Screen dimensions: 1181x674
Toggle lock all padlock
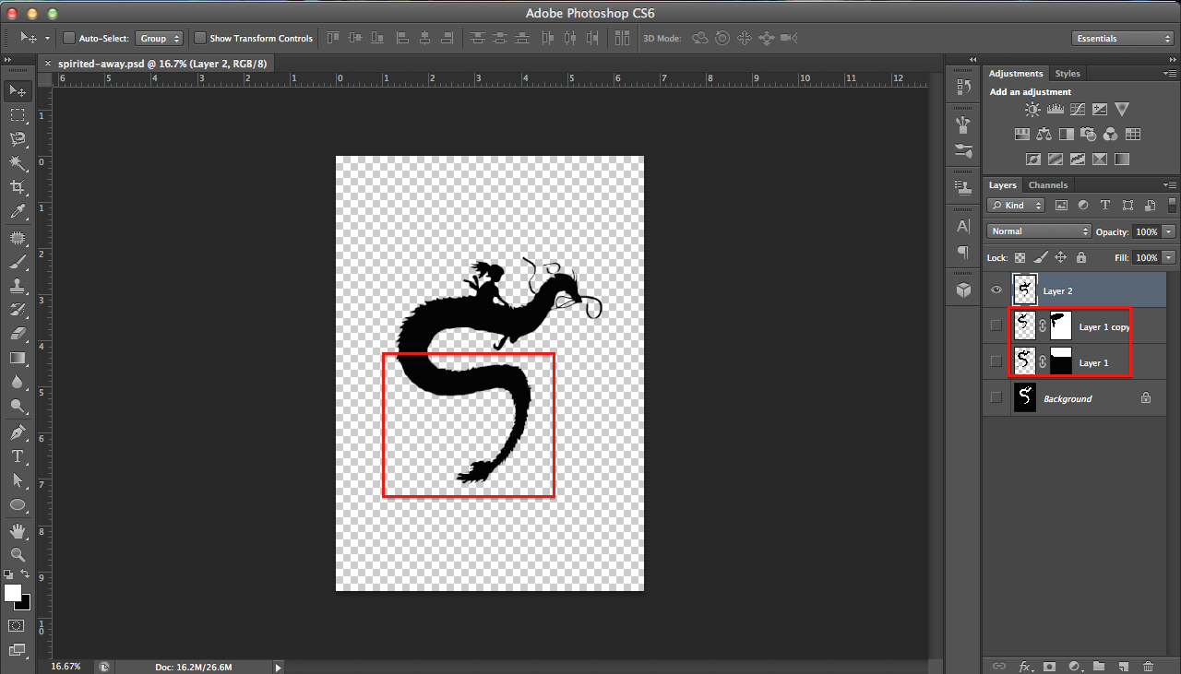pos(1081,258)
